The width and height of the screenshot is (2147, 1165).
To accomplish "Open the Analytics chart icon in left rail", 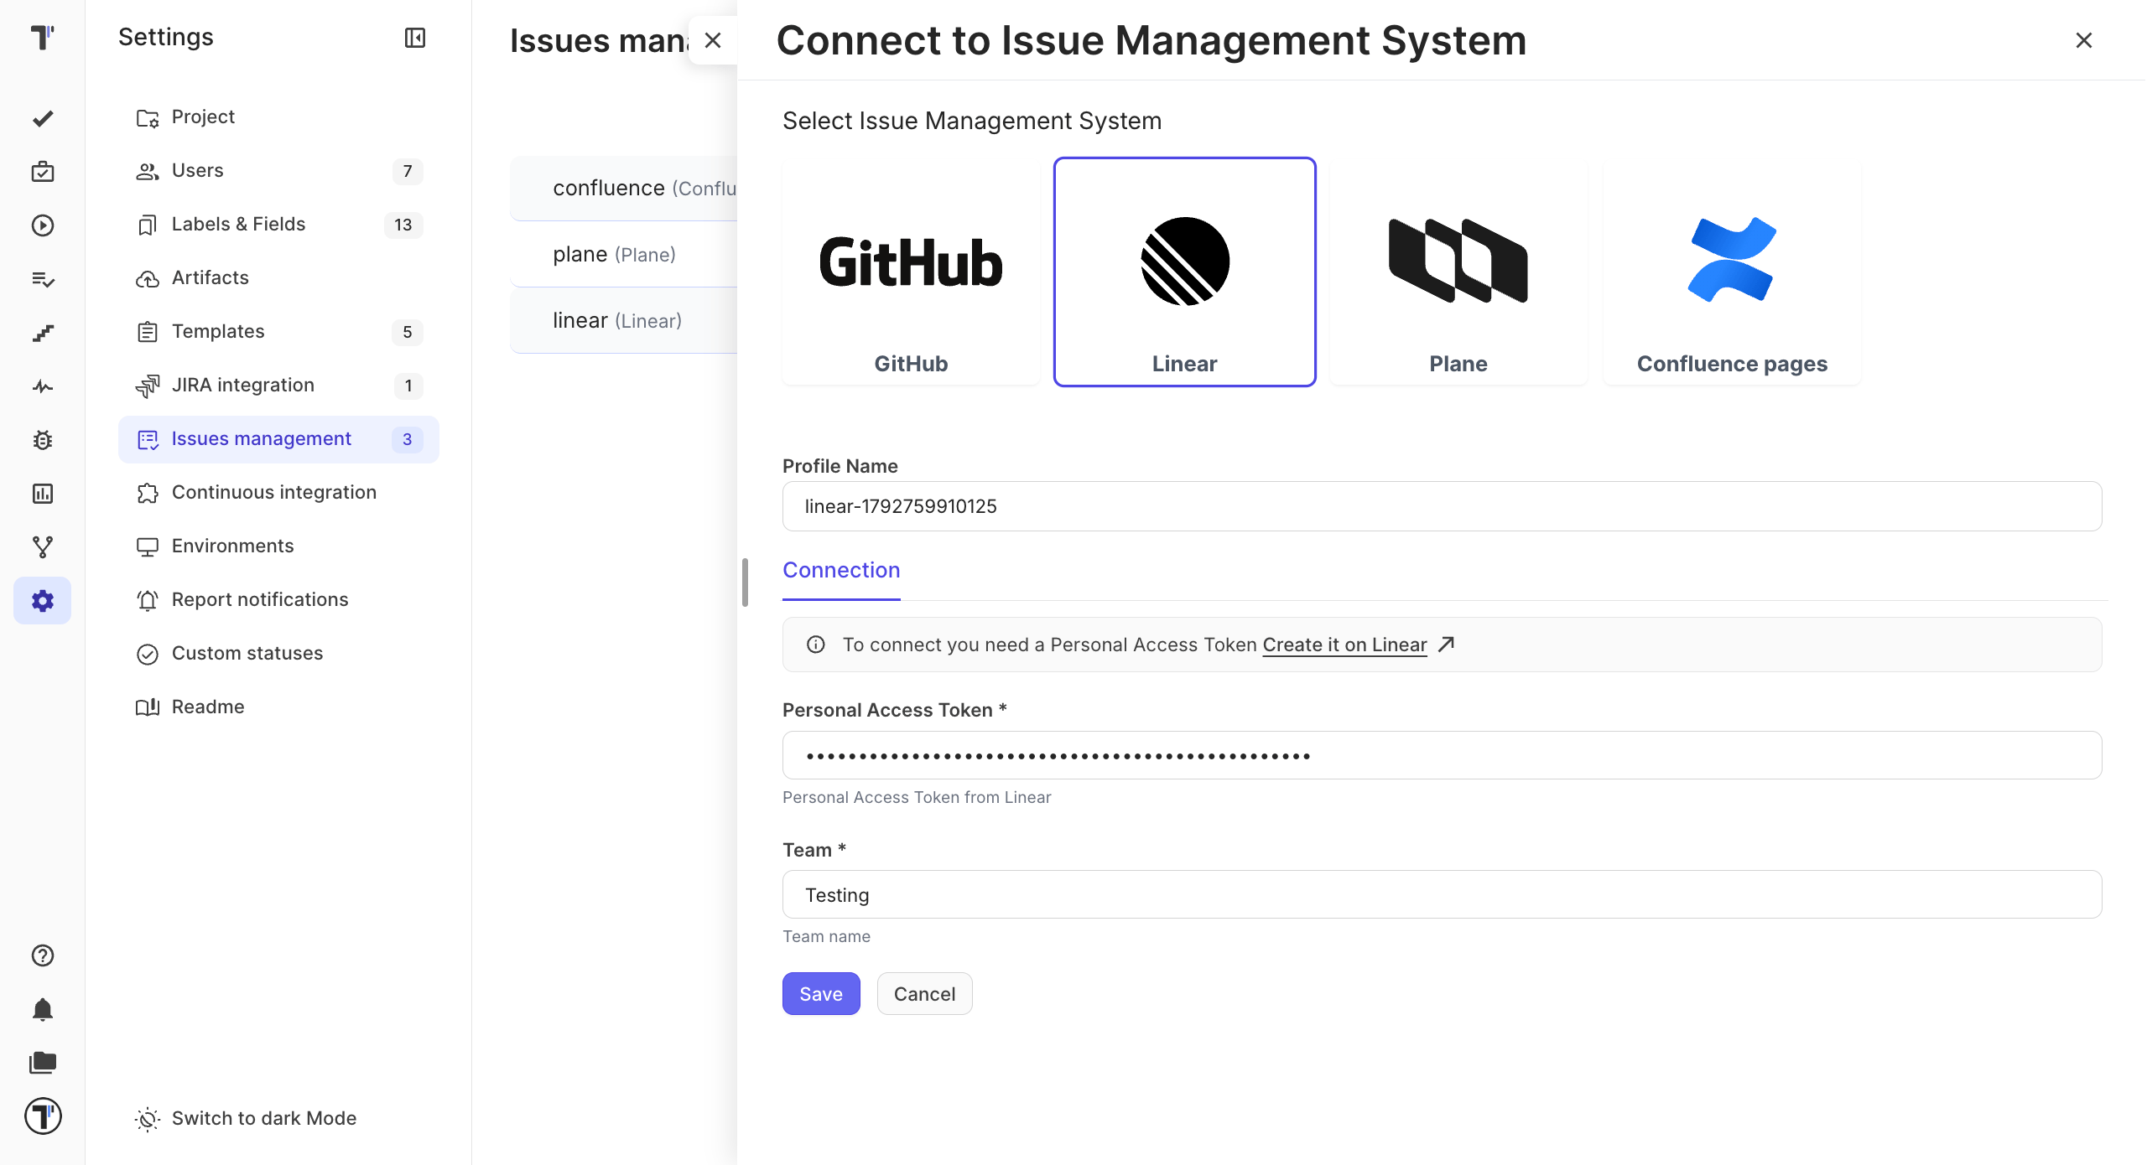I will point(43,494).
